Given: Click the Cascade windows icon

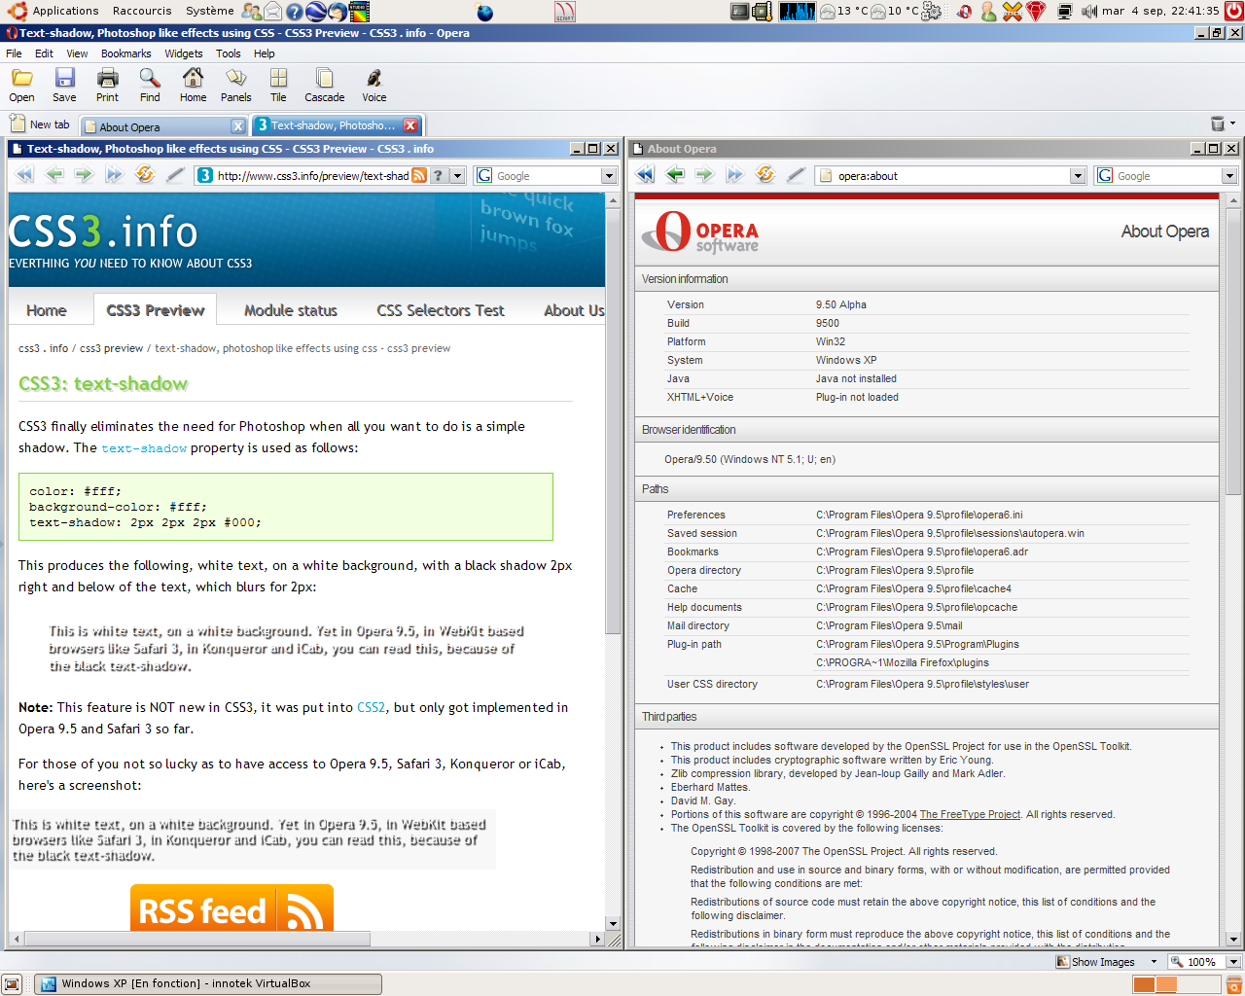Looking at the screenshot, I should click(324, 85).
